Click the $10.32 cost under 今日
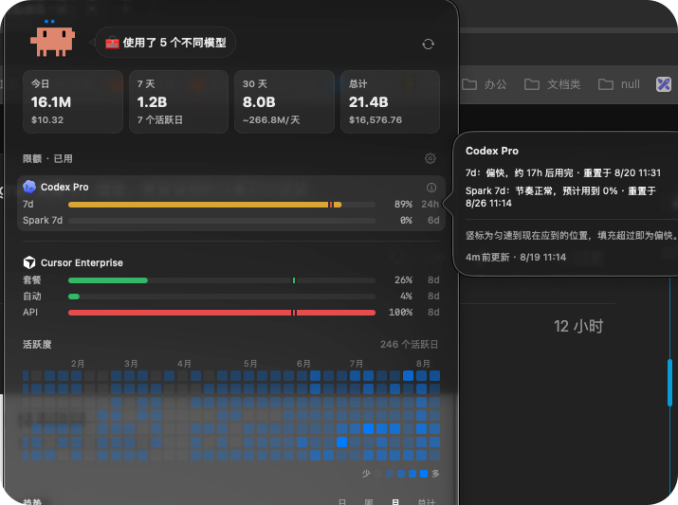 point(47,119)
